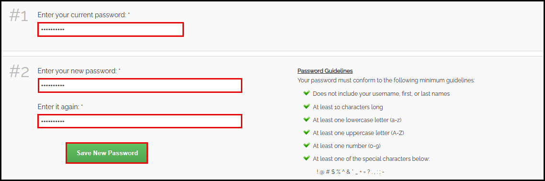This screenshot has height=181, width=545.
Task: Click checkmark next to 10 characters rule
Action: 306,106
